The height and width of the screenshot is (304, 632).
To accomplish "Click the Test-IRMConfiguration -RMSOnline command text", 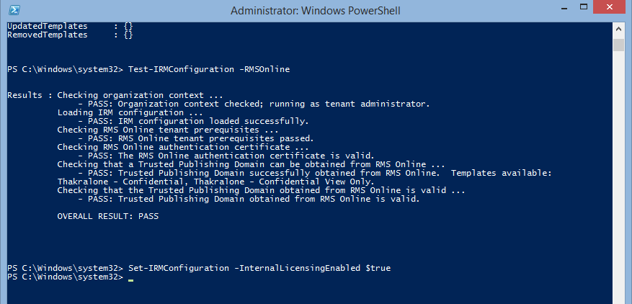I will tap(209, 69).
